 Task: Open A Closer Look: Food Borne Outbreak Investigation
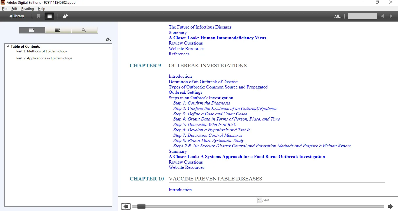click(x=247, y=157)
